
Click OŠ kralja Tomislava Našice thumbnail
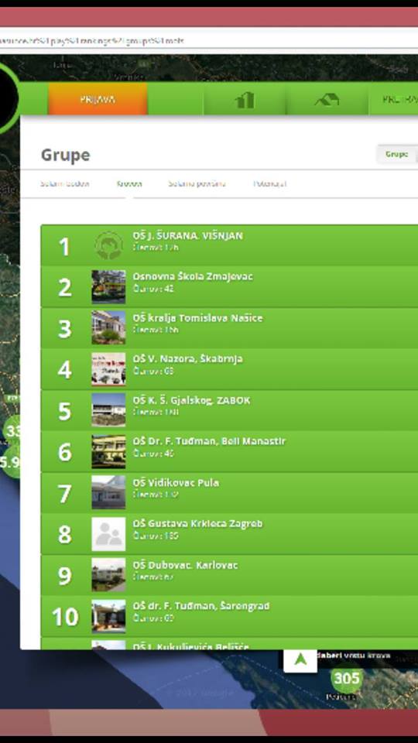tap(108, 328)
